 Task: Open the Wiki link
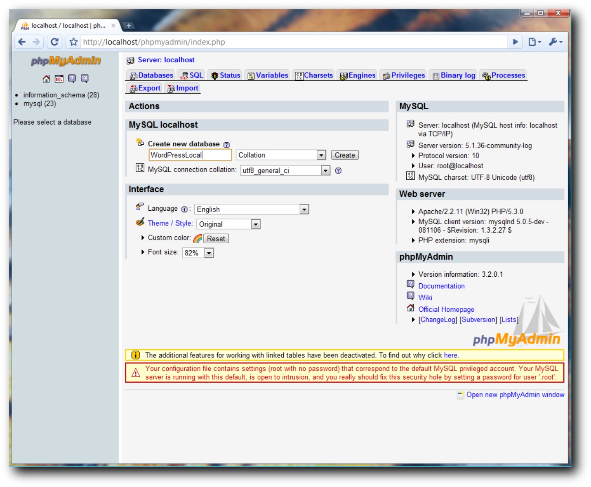coord(425,298)
